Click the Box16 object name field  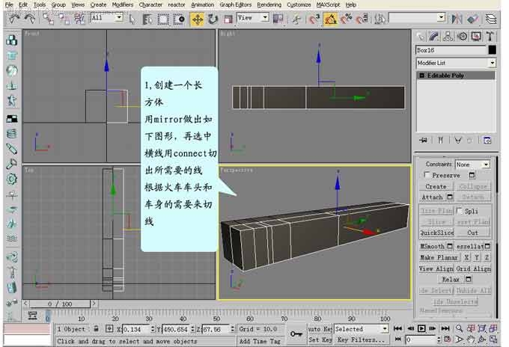coord(451,50)
